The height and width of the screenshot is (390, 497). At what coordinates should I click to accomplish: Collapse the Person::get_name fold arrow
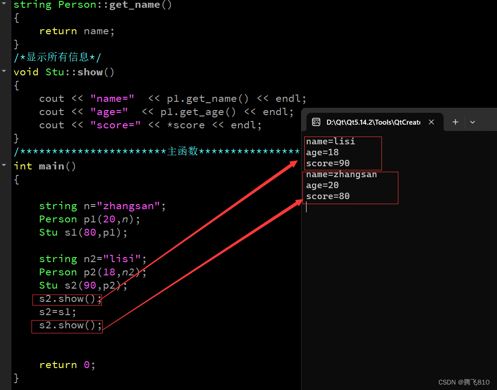(4, 3)
